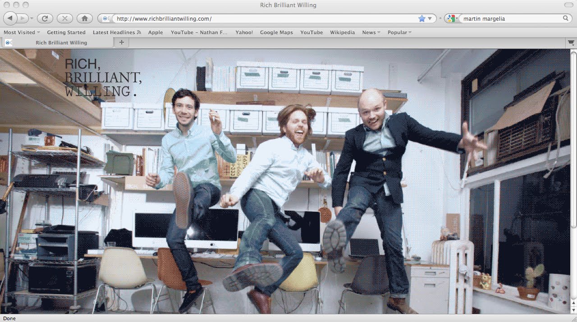Click the search field containing martin margelia
Viewport: 577px width, 322px height.
(512, 18)
